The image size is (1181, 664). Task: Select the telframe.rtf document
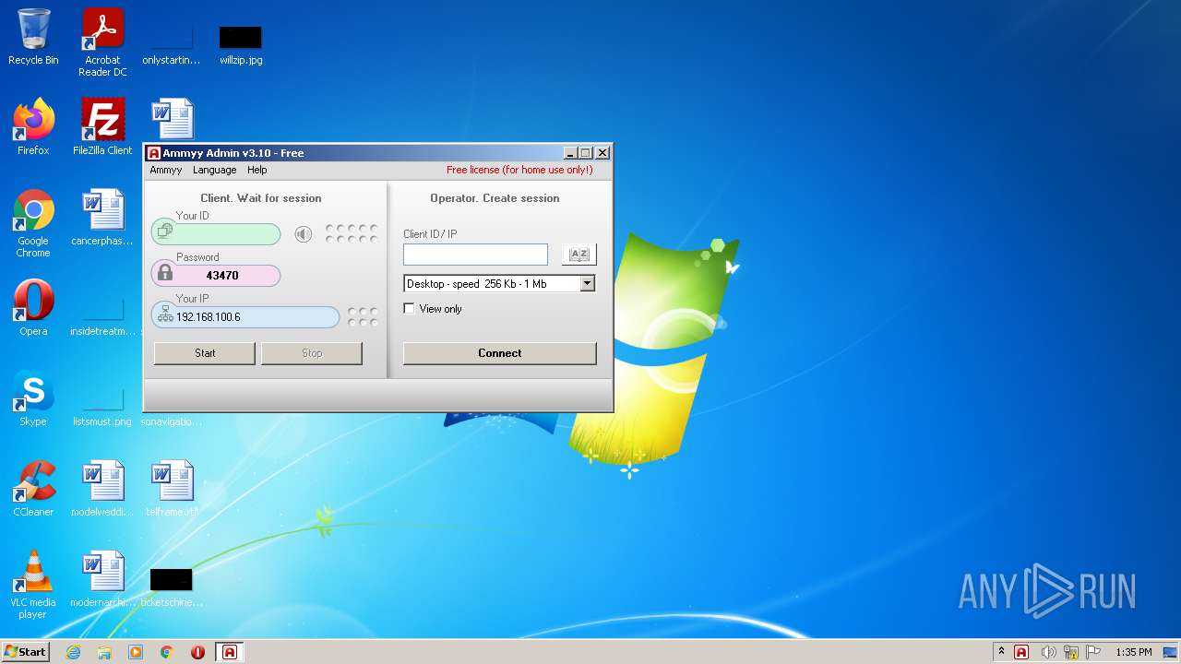point(172,489)
